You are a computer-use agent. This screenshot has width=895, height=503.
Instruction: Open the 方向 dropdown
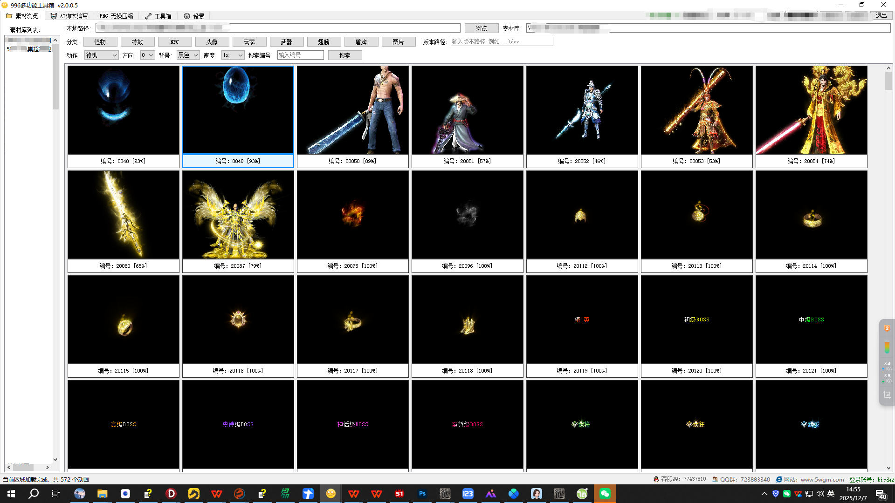(x=147, y=55)
